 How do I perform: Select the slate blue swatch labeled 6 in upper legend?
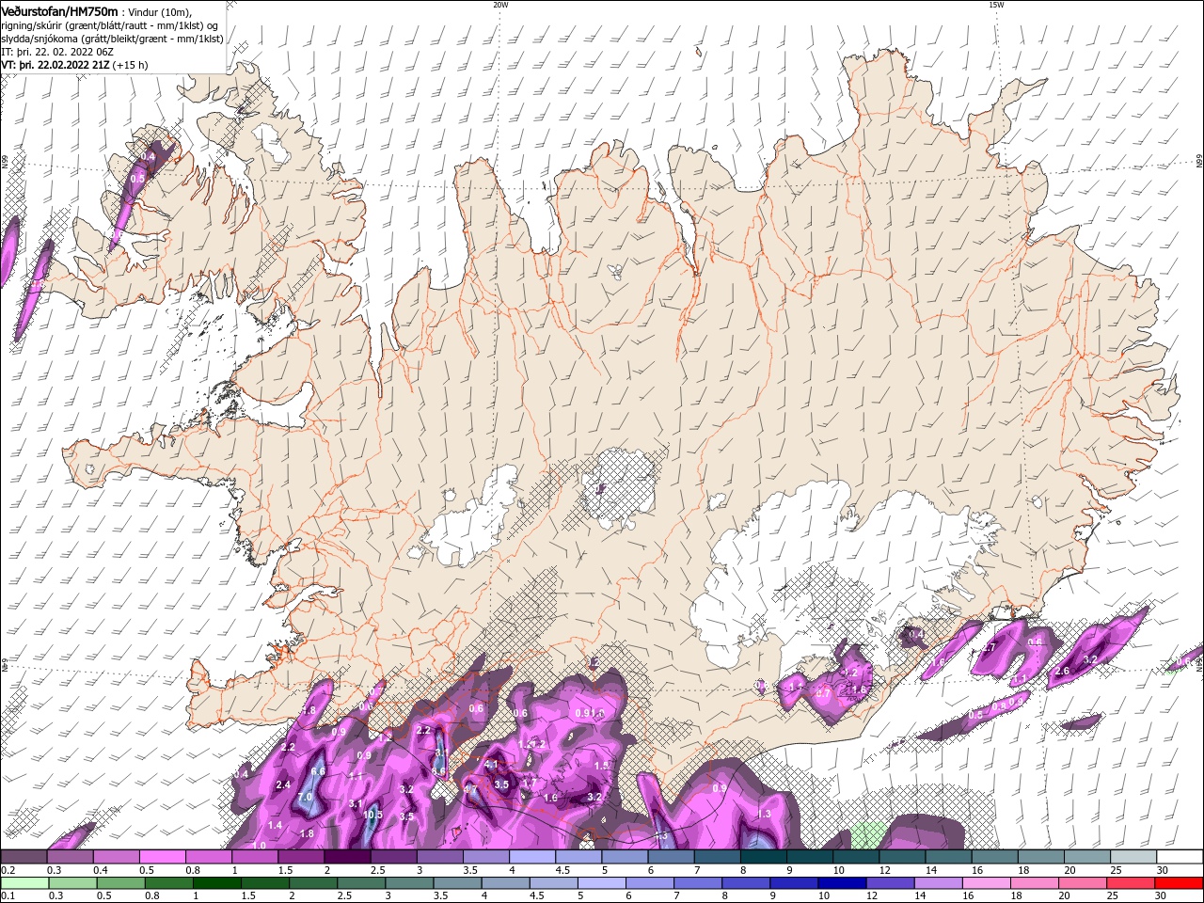(x=671, y=857)
